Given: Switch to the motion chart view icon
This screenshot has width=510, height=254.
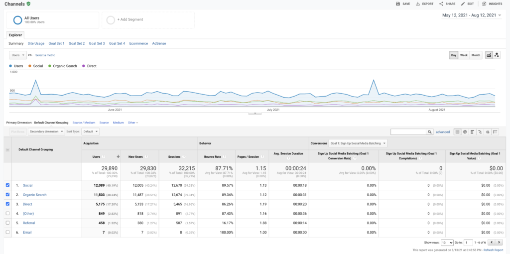Looking at the screenshot, I should [x=497, y=55].
